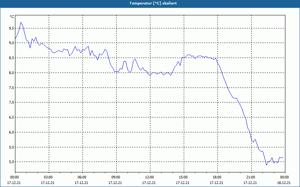300x187 pixels.
Task: Select the '8,5' y-axis value
Action: pos(12,58)
